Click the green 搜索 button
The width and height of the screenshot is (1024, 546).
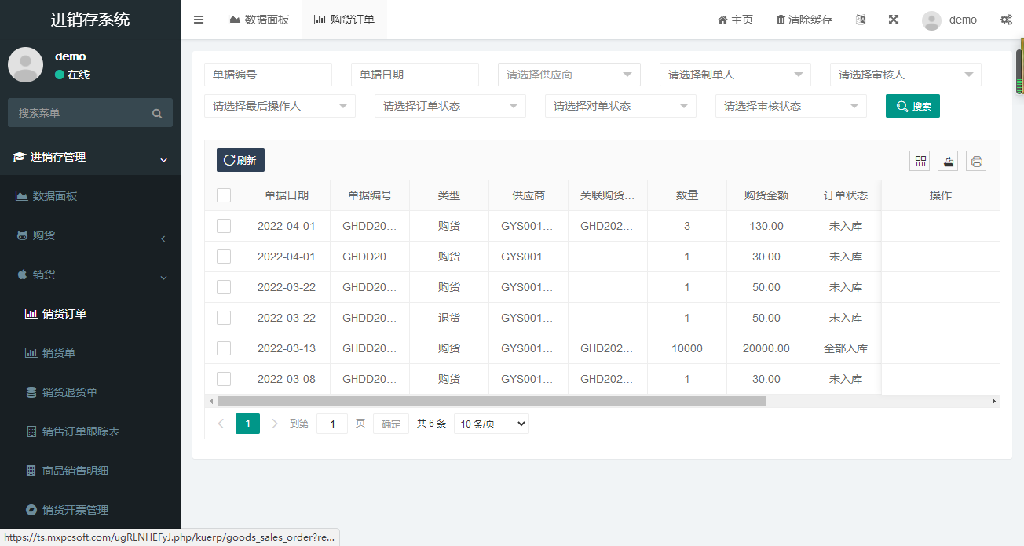912,106
